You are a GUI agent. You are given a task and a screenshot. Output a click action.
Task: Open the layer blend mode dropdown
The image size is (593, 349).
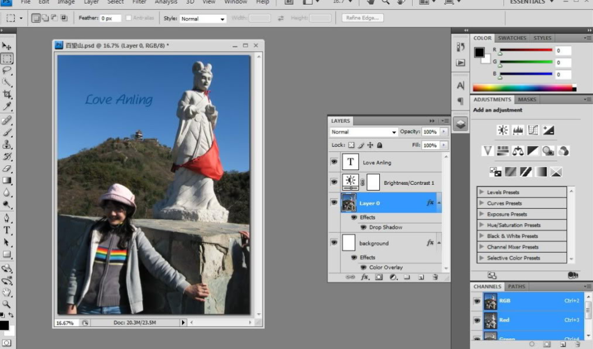tap(363, 132)
